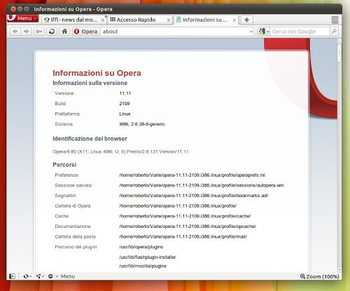
Task: Click the search magnifier icon
Action: 334,31
